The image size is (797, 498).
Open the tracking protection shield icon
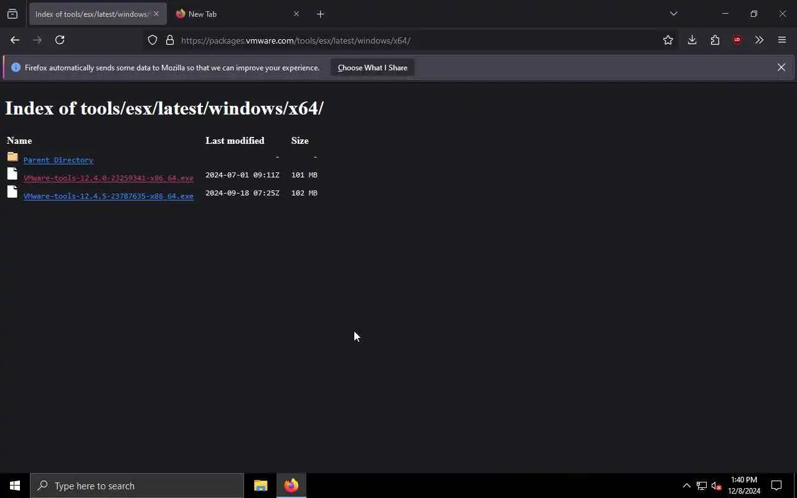click(x=153, y=40)
